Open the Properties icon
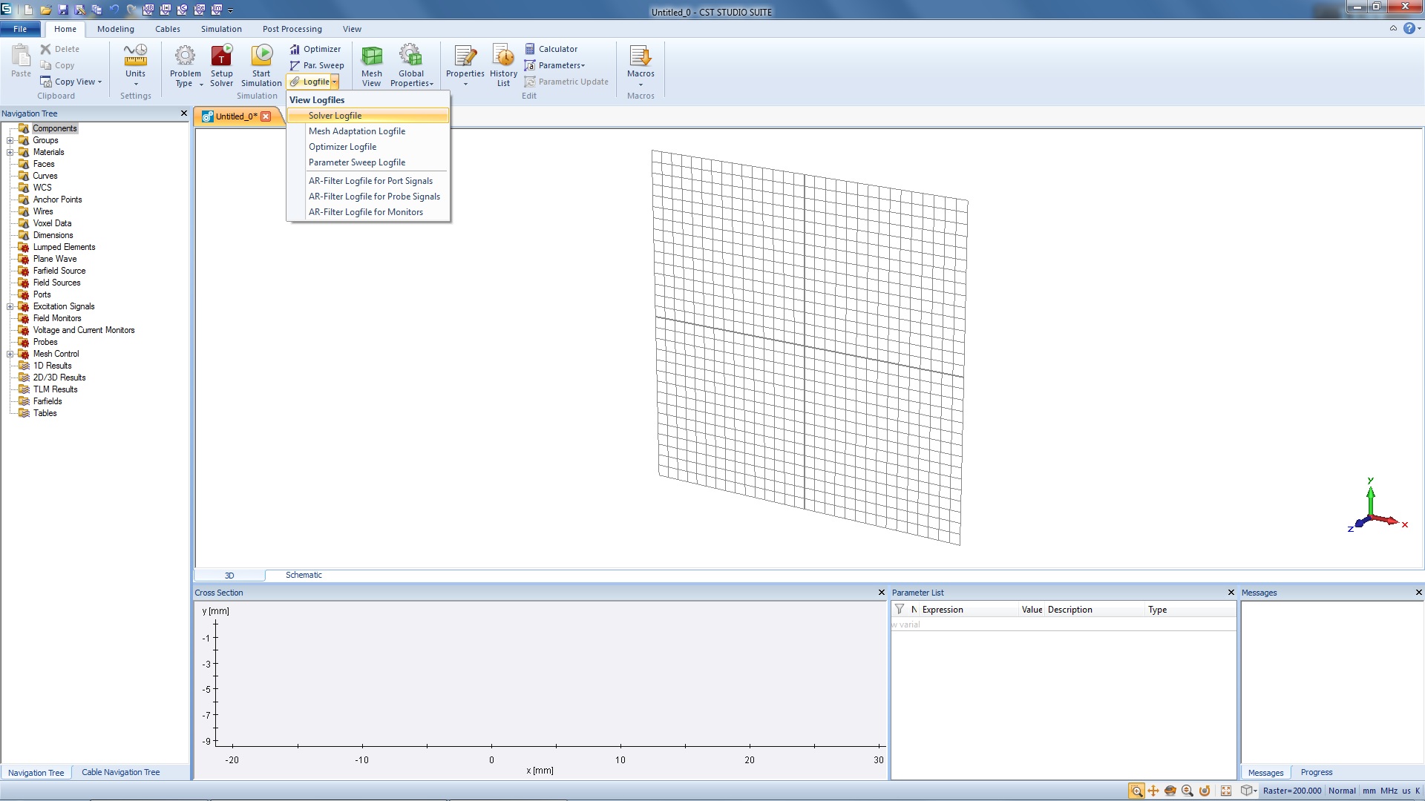This screenshot has height=801, width=1425. (x=465, y=55)
